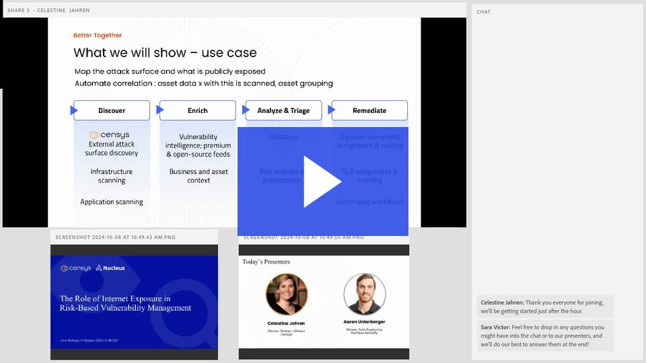
Task: Click the blue arrow beside Analyze & Triage
Action: (246, 110)
